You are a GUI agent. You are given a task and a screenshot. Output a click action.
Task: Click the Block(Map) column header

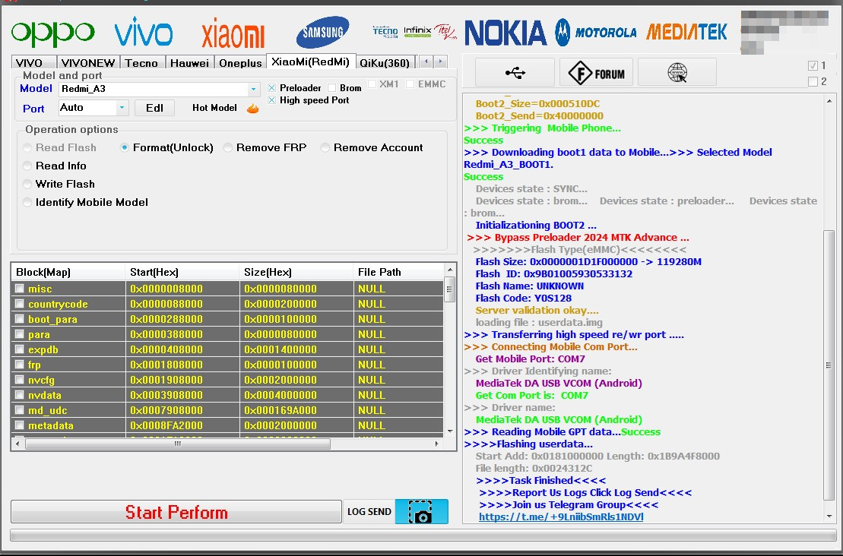[68, 272]
